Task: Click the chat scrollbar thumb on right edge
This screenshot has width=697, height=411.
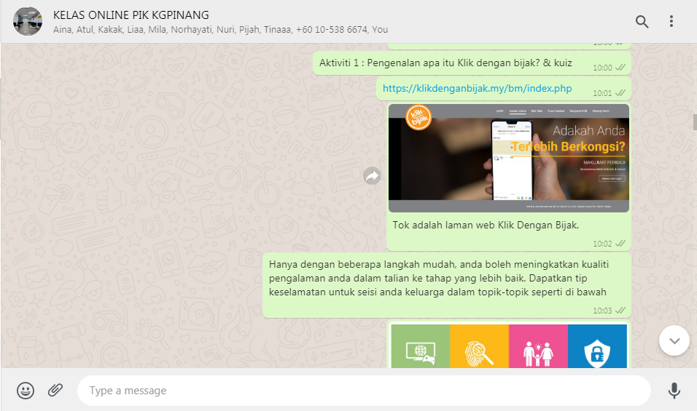Action: click(x=694, y=121)
